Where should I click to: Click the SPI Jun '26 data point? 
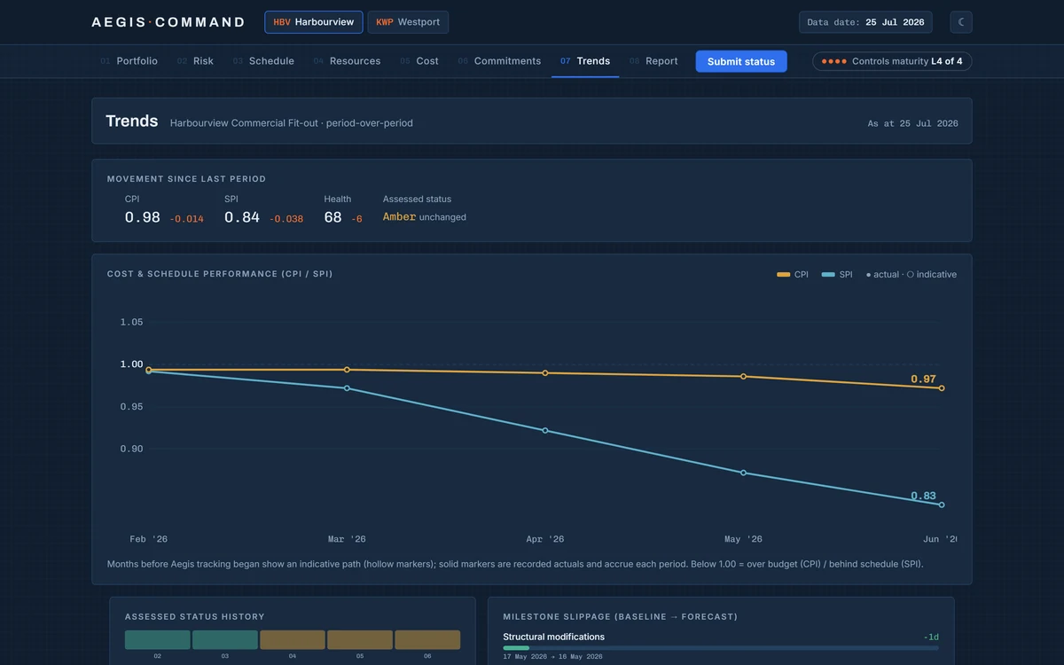click(x=942, y=505)
